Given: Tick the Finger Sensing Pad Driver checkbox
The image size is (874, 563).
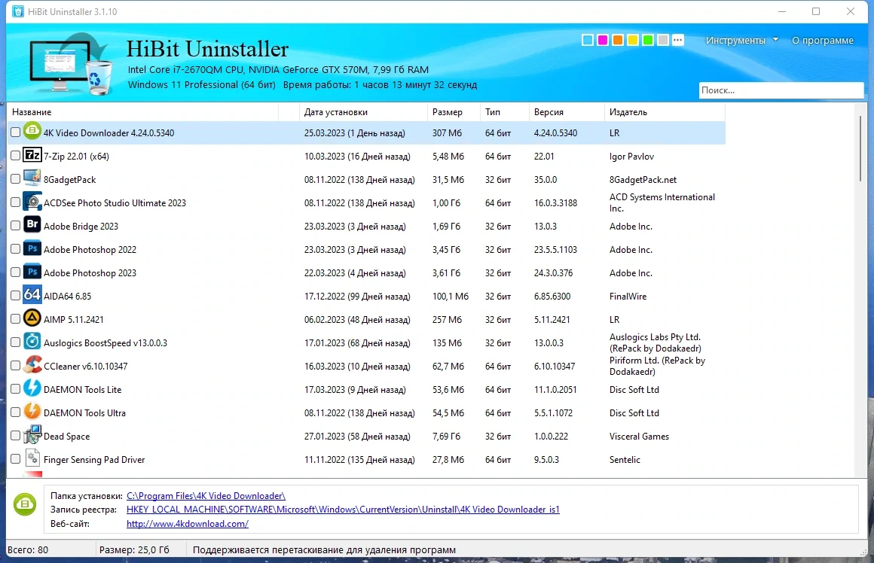Looking at the screenshot, I should pos(16,459).
